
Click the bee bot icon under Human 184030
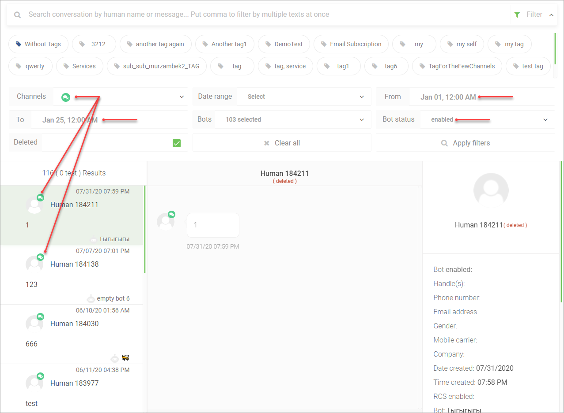125,358
